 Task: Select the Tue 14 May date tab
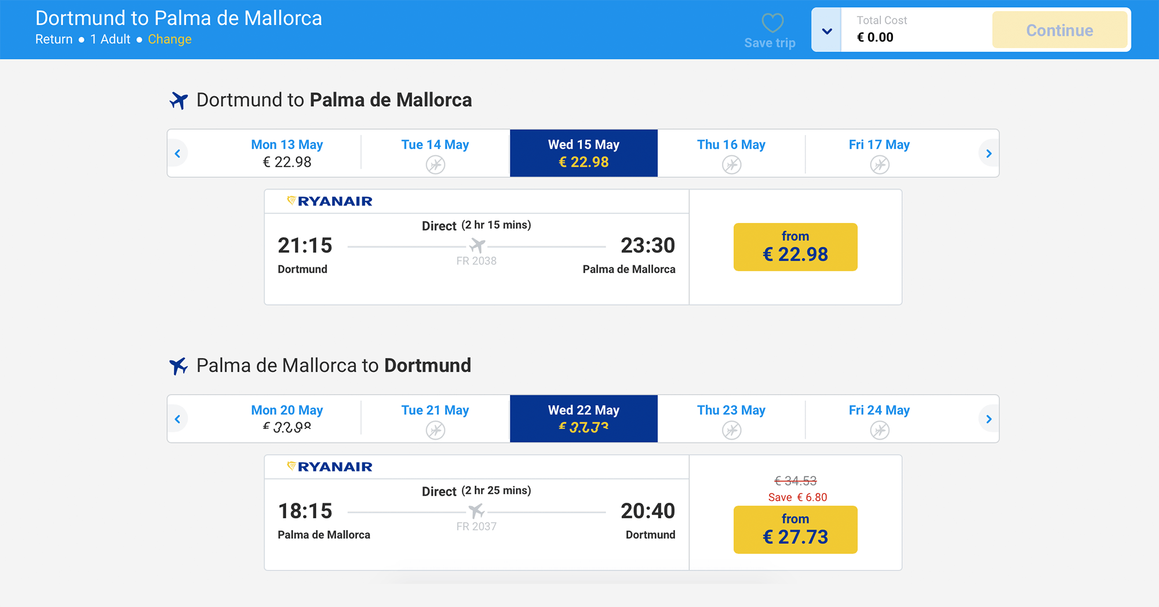(x=435, y=153)
